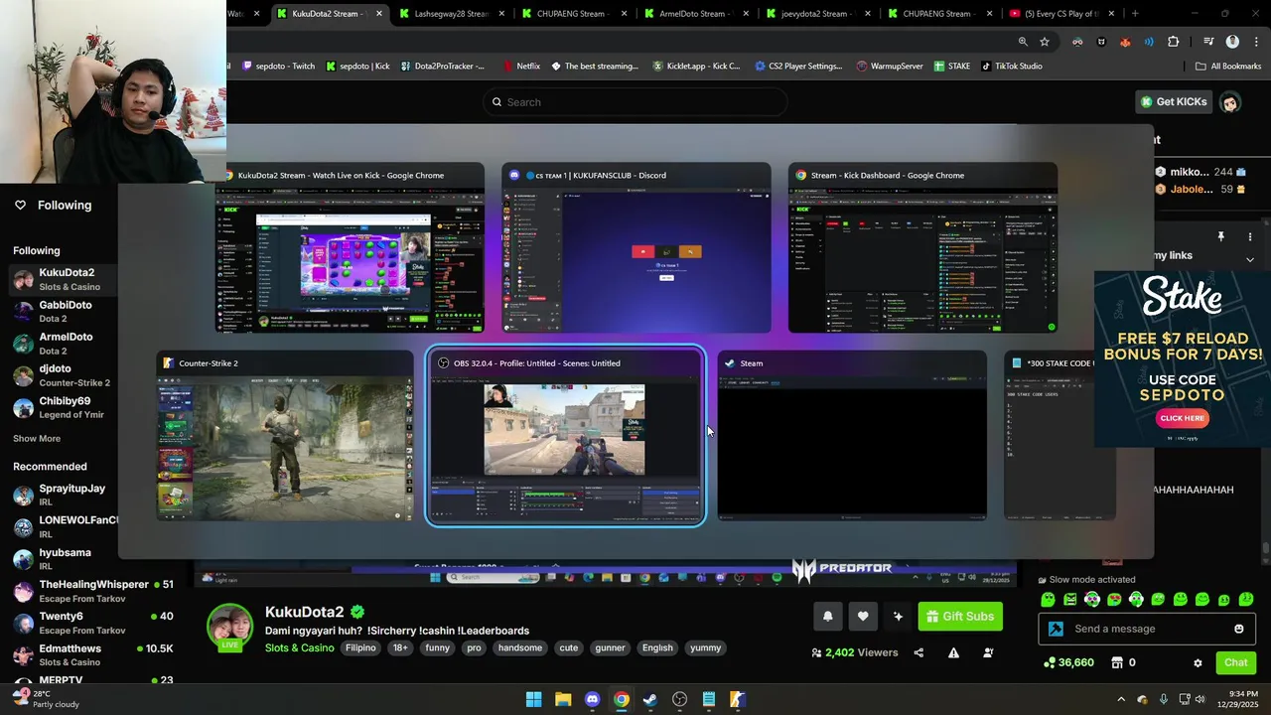The image size is (1271, 715).
Task: Switch to Every CS Play YouTube tab
Action: 1063,14
